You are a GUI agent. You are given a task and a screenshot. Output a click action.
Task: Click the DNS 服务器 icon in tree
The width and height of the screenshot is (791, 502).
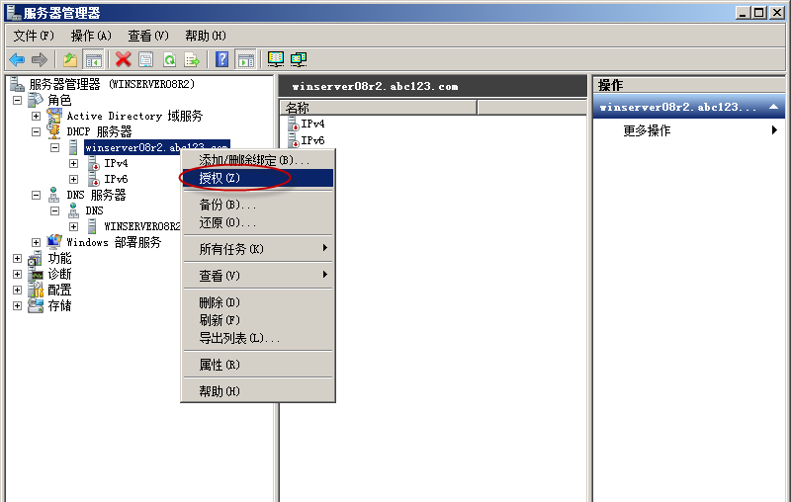coord(54,195)
